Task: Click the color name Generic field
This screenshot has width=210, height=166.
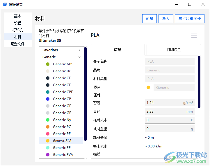Action: tap(174, 87)
